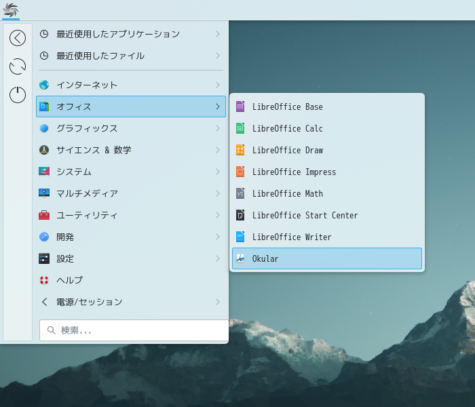Expand 最近使用したアプリケーション submenu arrow
This screenshot has height=407, width=475.
(x=218, y=34)
